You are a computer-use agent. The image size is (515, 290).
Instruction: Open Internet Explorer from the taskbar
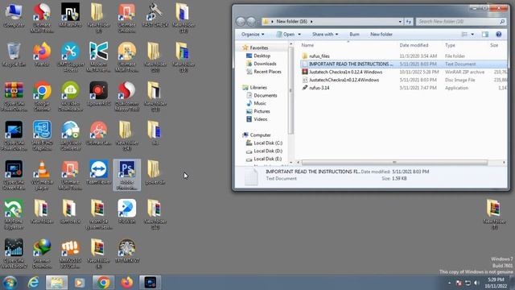pos(33,283)
